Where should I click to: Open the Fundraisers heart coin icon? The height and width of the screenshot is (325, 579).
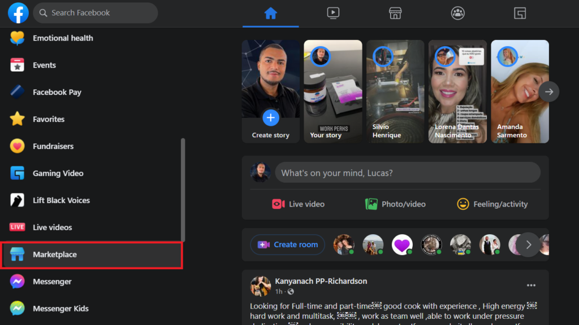[17, 146]
